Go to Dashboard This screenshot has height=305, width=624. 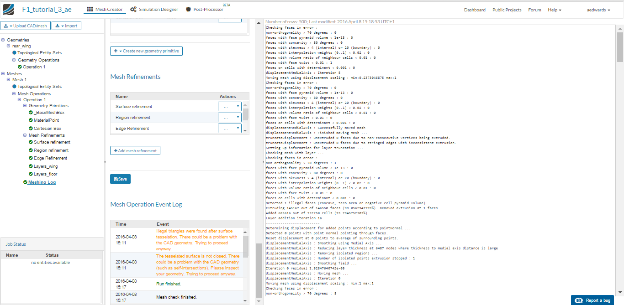click(x=475, y=10)
